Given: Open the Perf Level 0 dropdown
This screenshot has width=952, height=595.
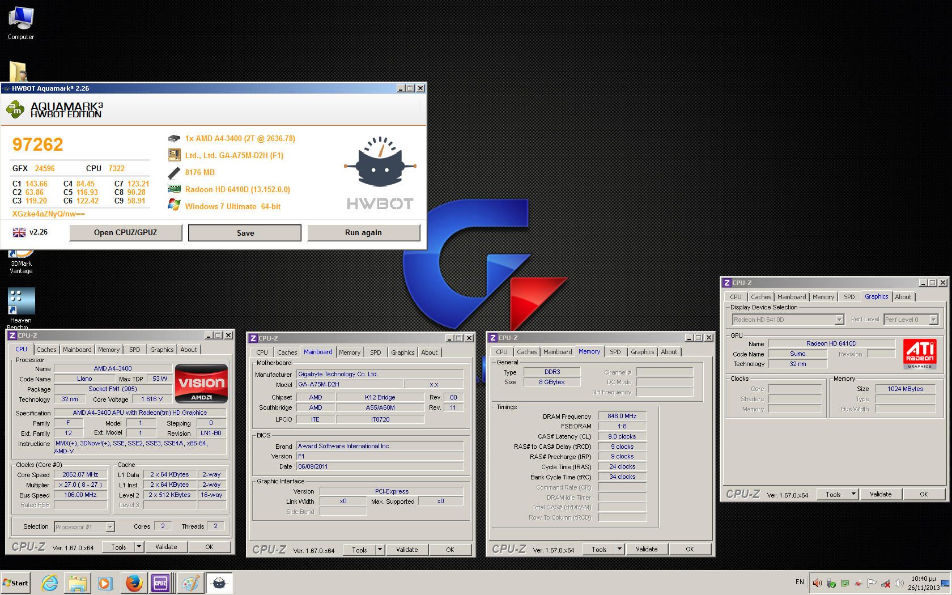Looking at the screenshot, I should pos(933,320).
